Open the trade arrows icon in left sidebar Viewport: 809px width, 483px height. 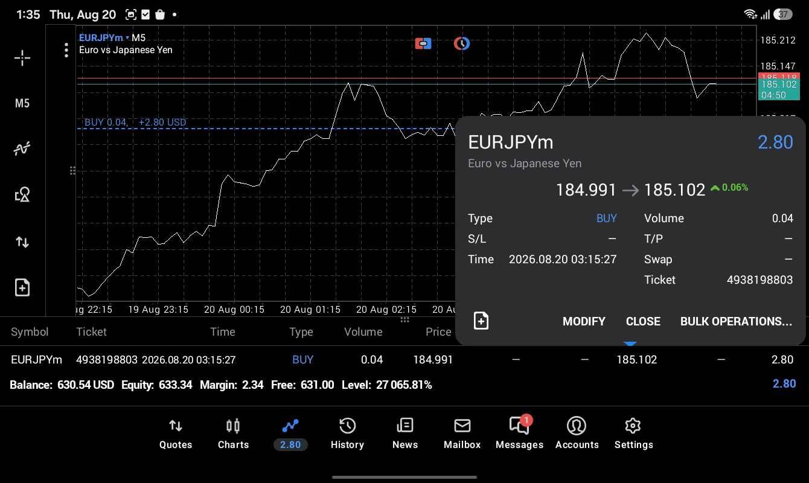pyautogui.click(x=22, y=242)
